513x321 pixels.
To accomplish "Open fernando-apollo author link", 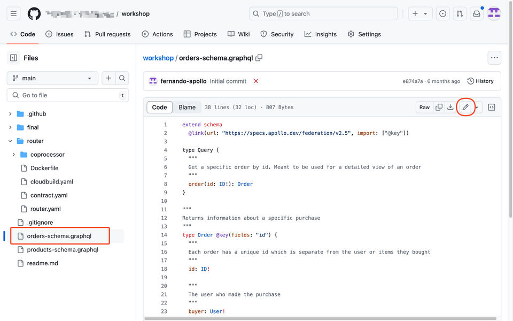I will 183,81.
